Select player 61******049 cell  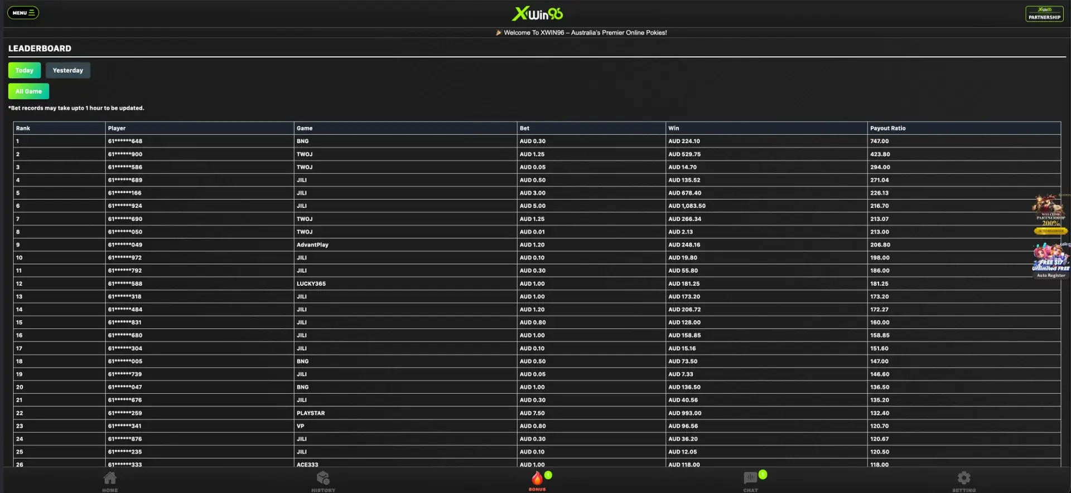(x=200, y=245)
